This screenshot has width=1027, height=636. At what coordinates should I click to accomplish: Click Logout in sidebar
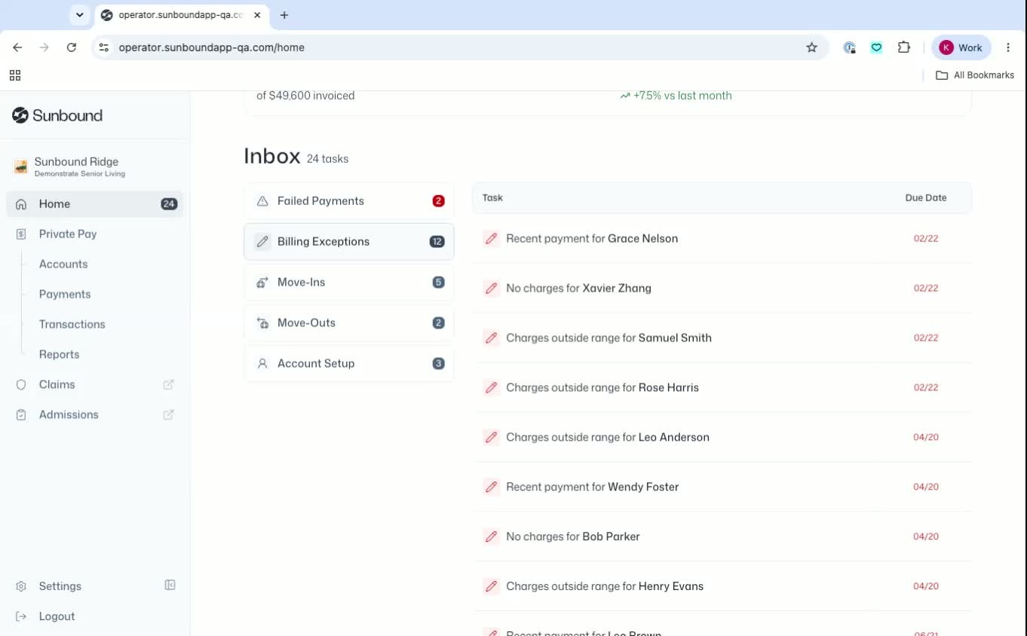(57, 616)
